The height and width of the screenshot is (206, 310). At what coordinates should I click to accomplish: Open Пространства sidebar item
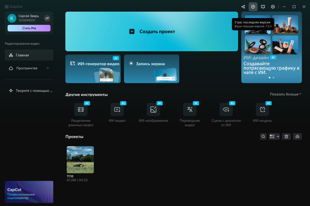coord(29,68)
